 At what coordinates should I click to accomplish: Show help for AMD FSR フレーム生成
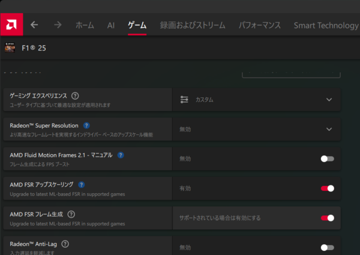point(71,214)
